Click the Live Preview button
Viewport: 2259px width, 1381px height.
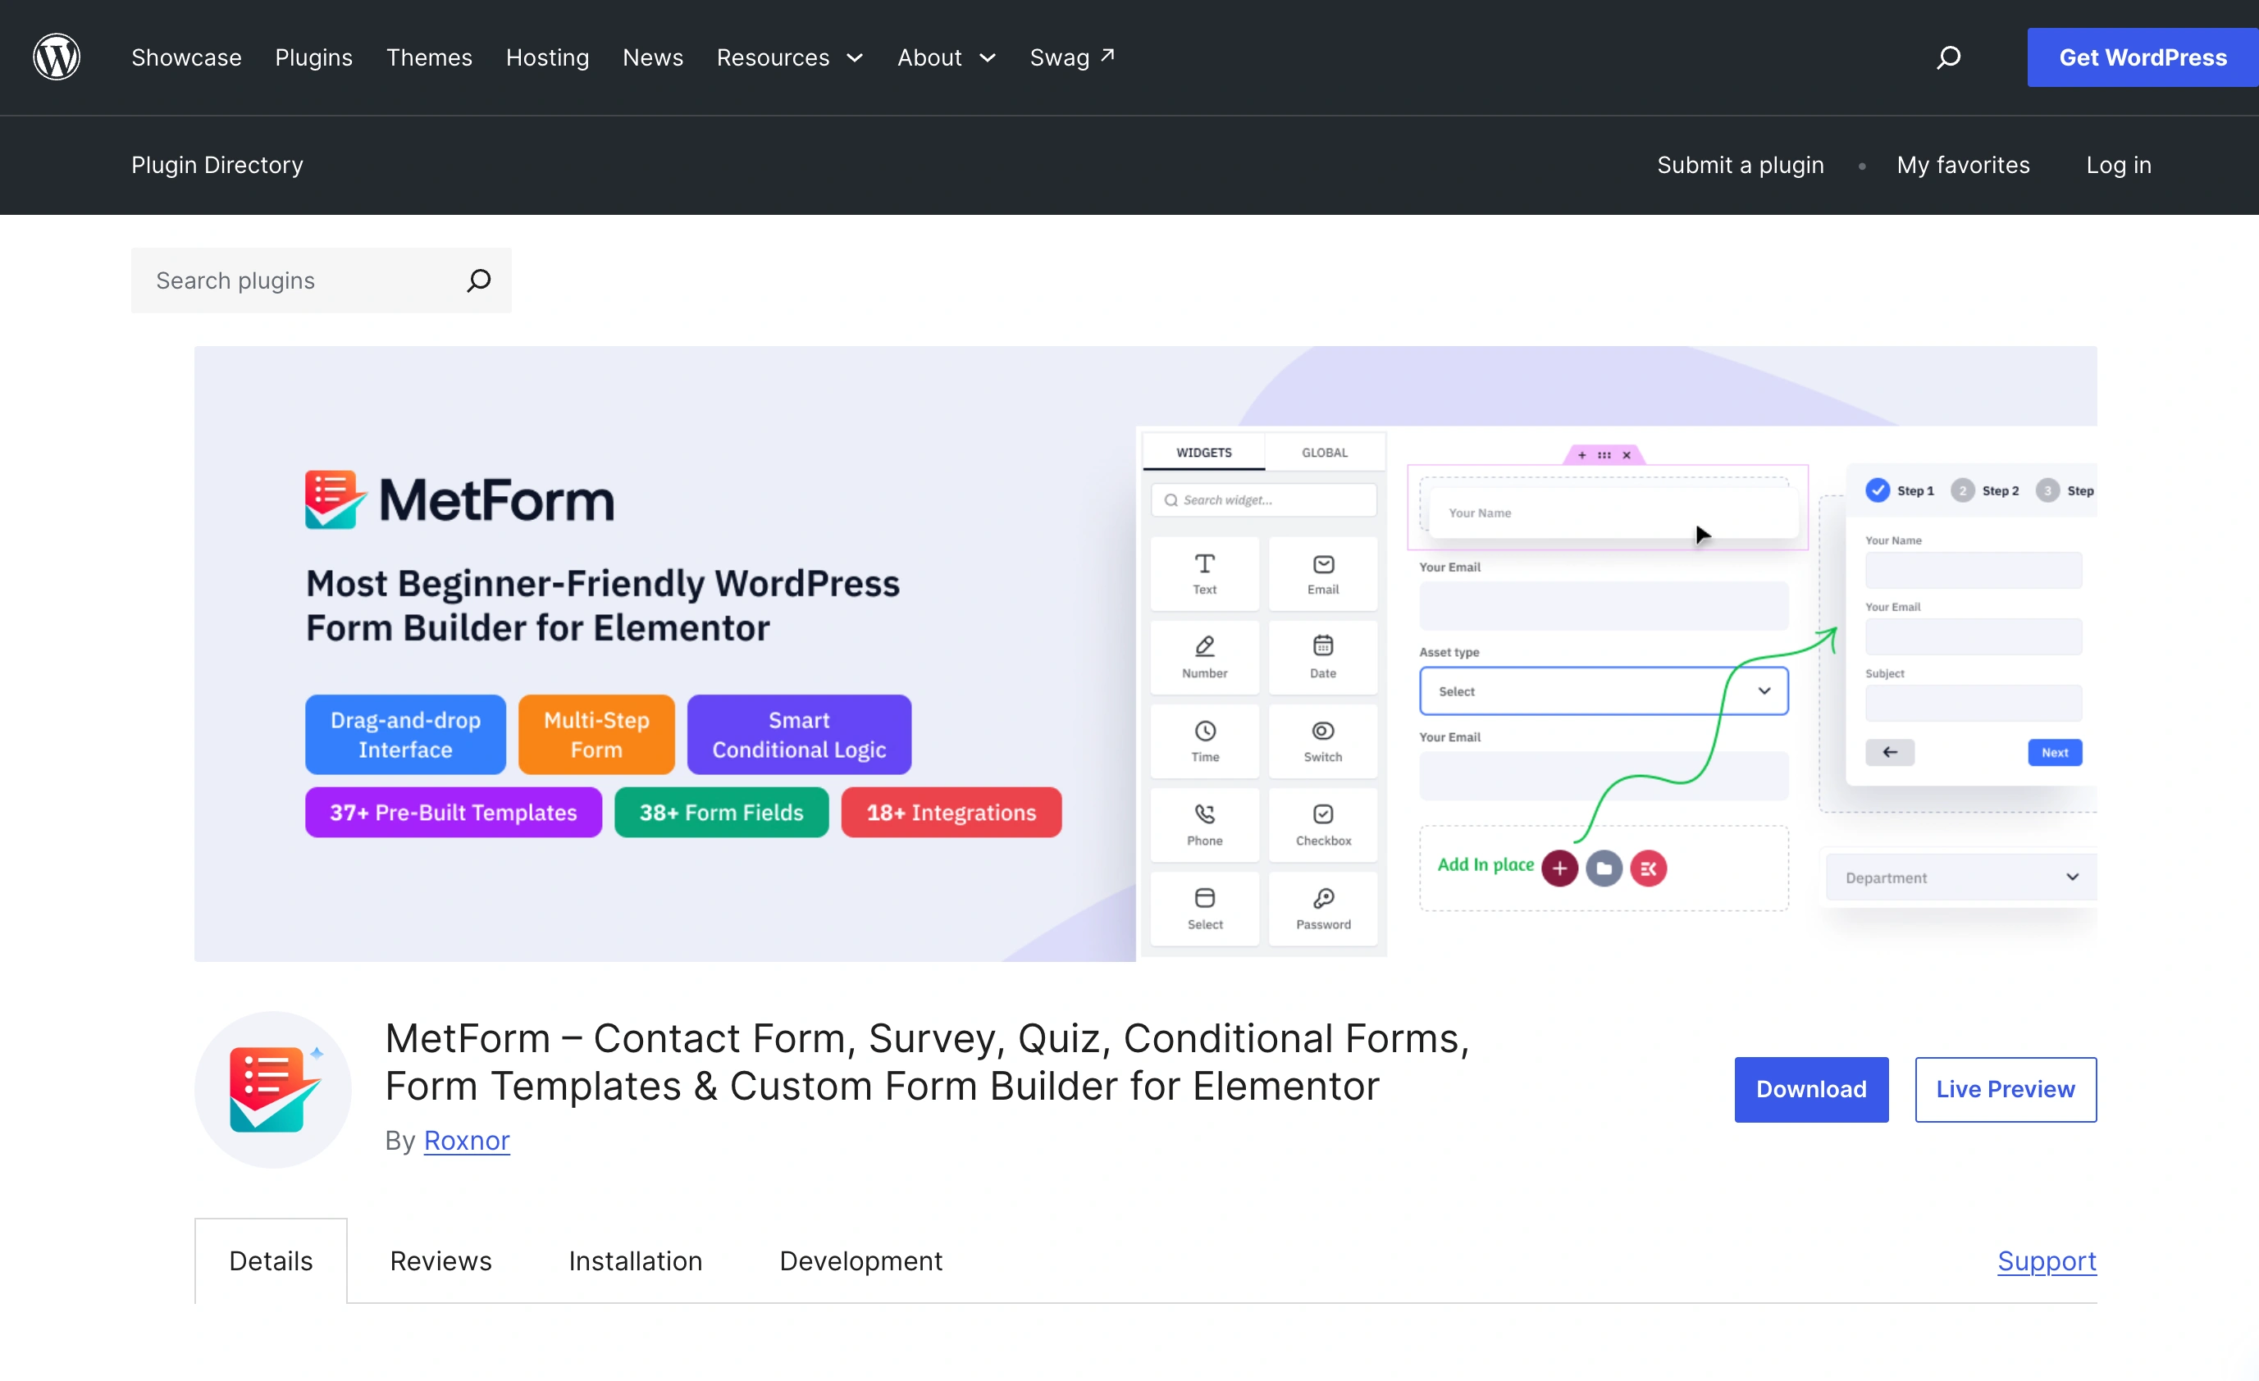(x=2005, y=1089)
